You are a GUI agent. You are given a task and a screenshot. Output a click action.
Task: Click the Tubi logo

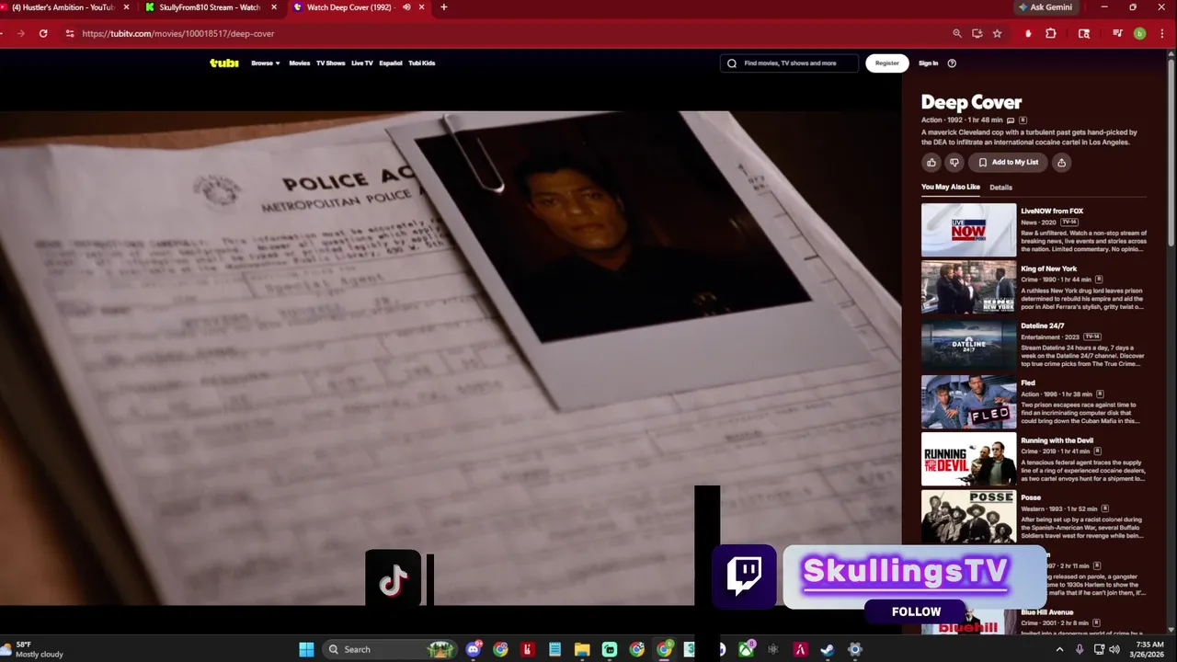224,63
